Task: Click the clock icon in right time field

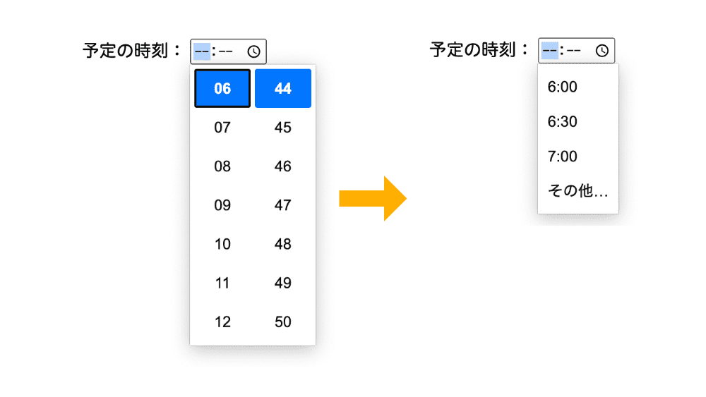Action: pos(602,50)
